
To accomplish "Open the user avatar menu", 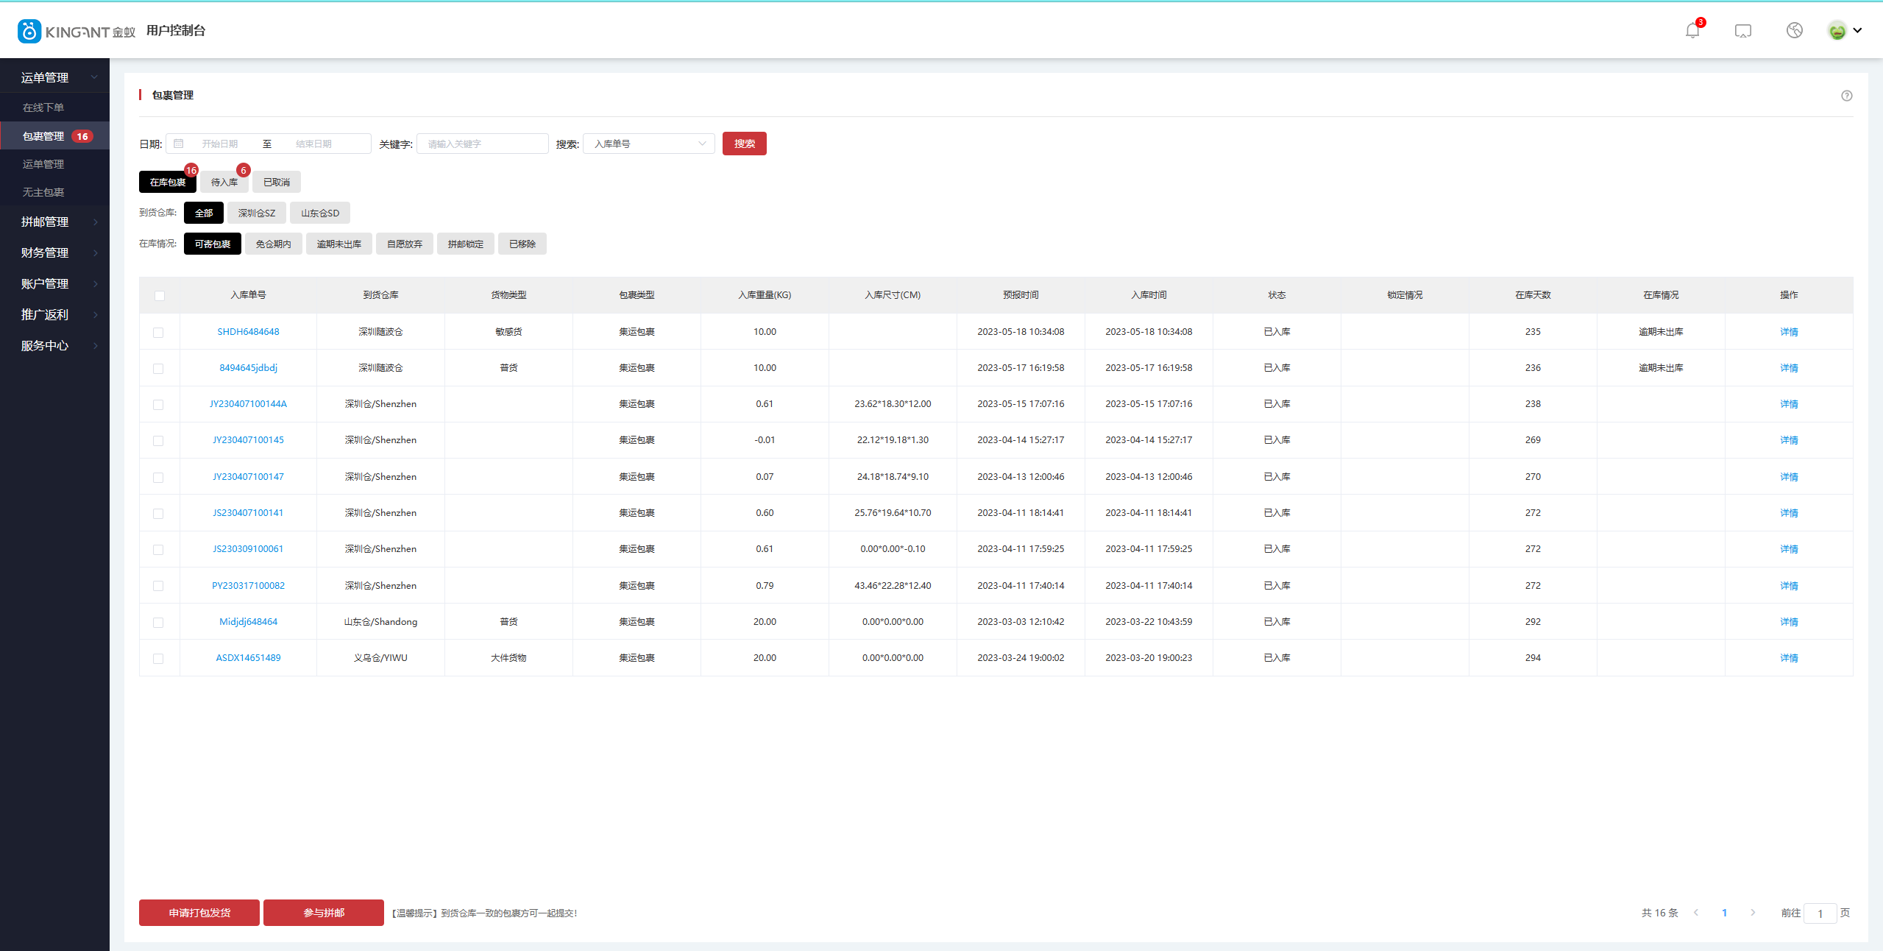I will click(x=1837, y=31).
